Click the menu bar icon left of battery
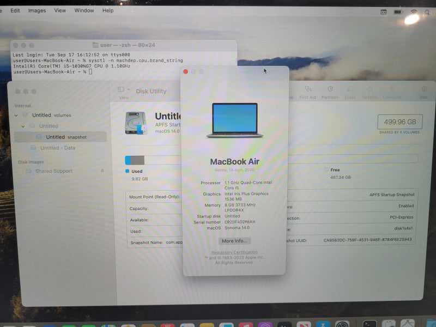The width and height of the screenshot is (436, 327). [384, 12]
